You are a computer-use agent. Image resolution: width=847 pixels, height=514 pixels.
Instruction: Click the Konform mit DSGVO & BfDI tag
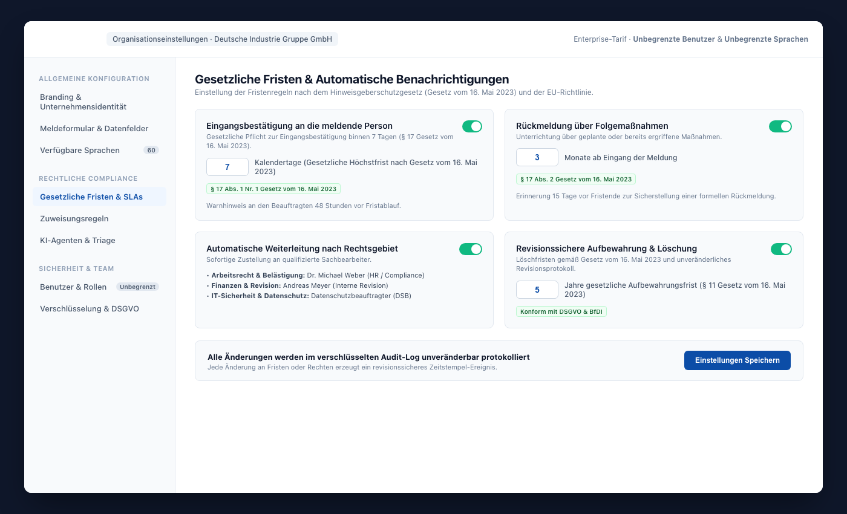[x=561, y=311]
